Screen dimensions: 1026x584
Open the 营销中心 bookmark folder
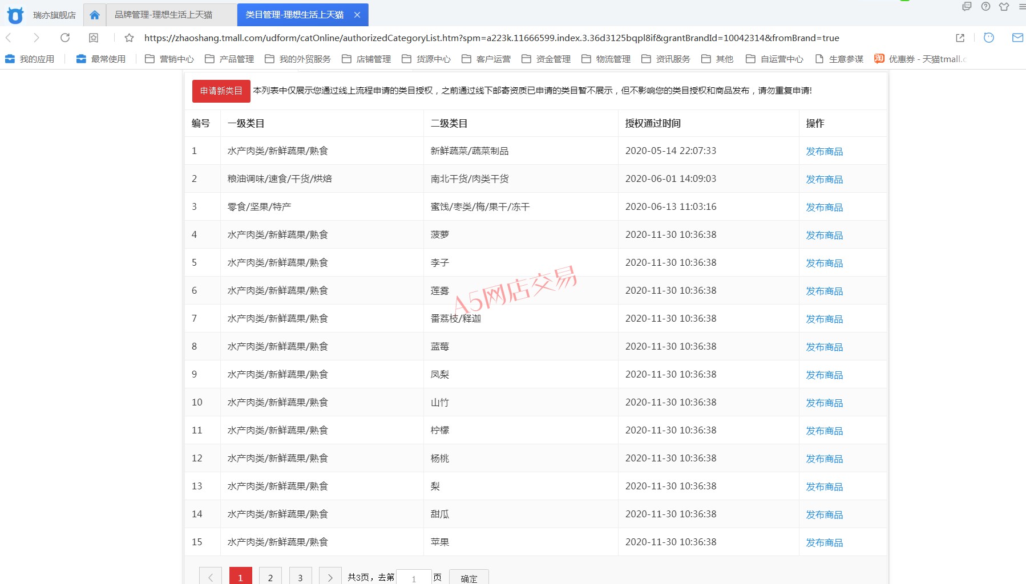[x=169, y=59]
